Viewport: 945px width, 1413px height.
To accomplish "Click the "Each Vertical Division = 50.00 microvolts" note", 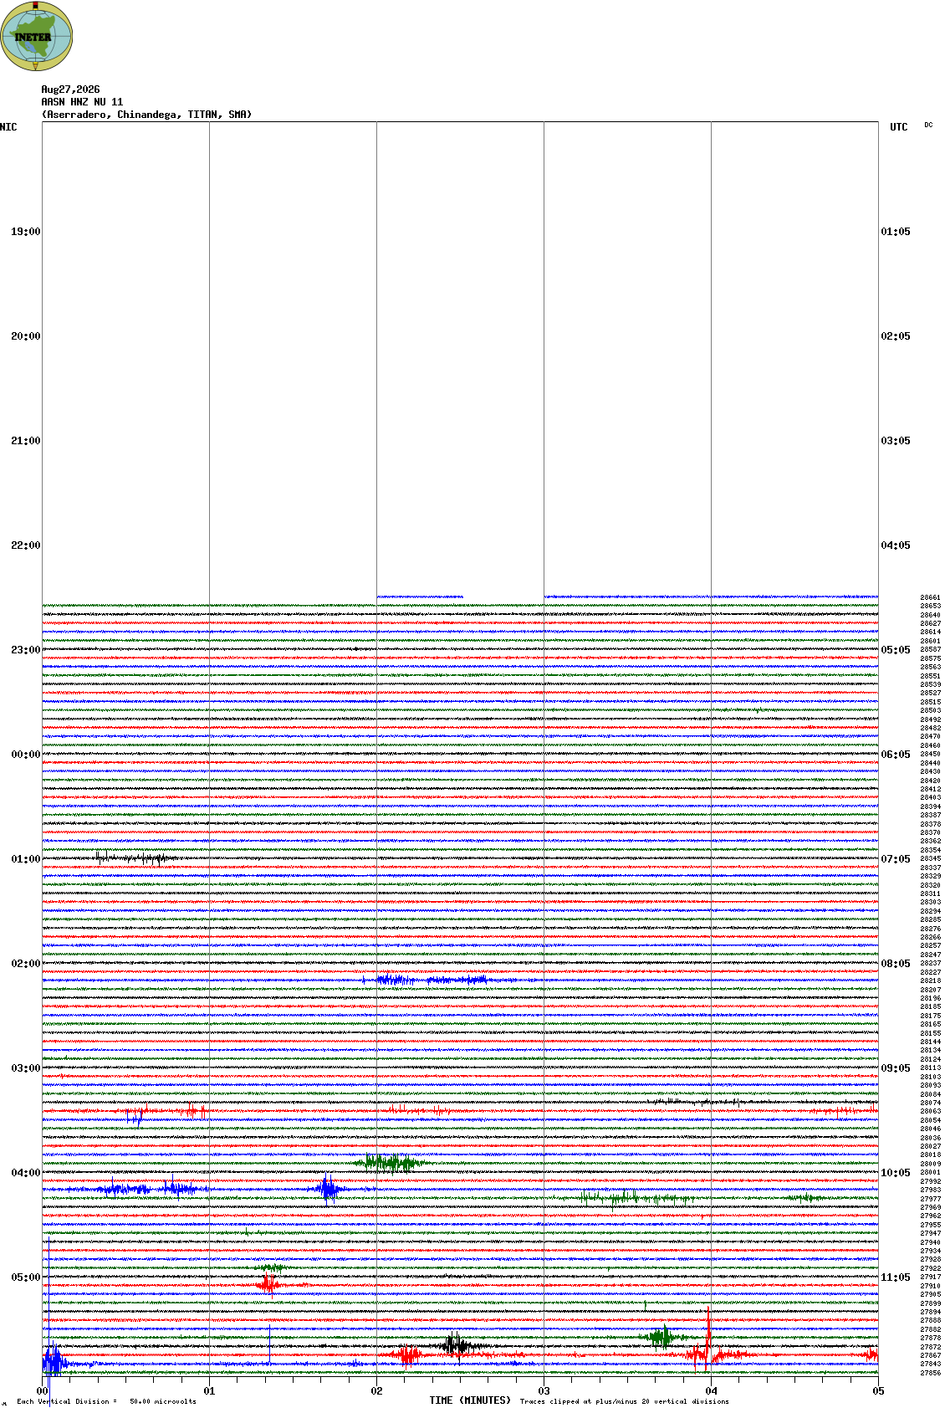I will [106, 1401].
